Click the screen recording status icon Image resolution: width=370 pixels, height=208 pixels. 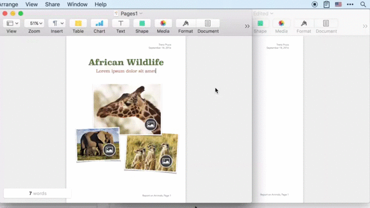point(315,4)
